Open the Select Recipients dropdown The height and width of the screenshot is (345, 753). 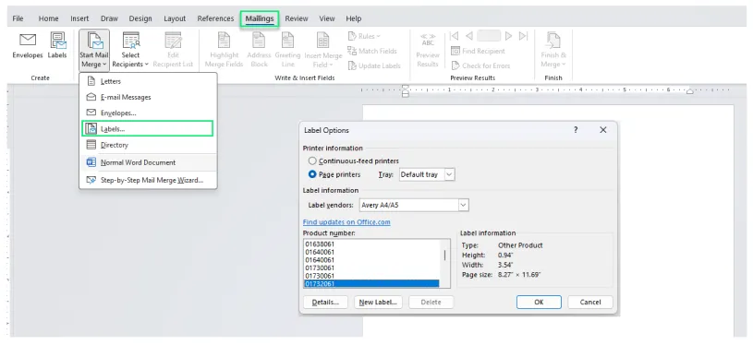point(130,50)
